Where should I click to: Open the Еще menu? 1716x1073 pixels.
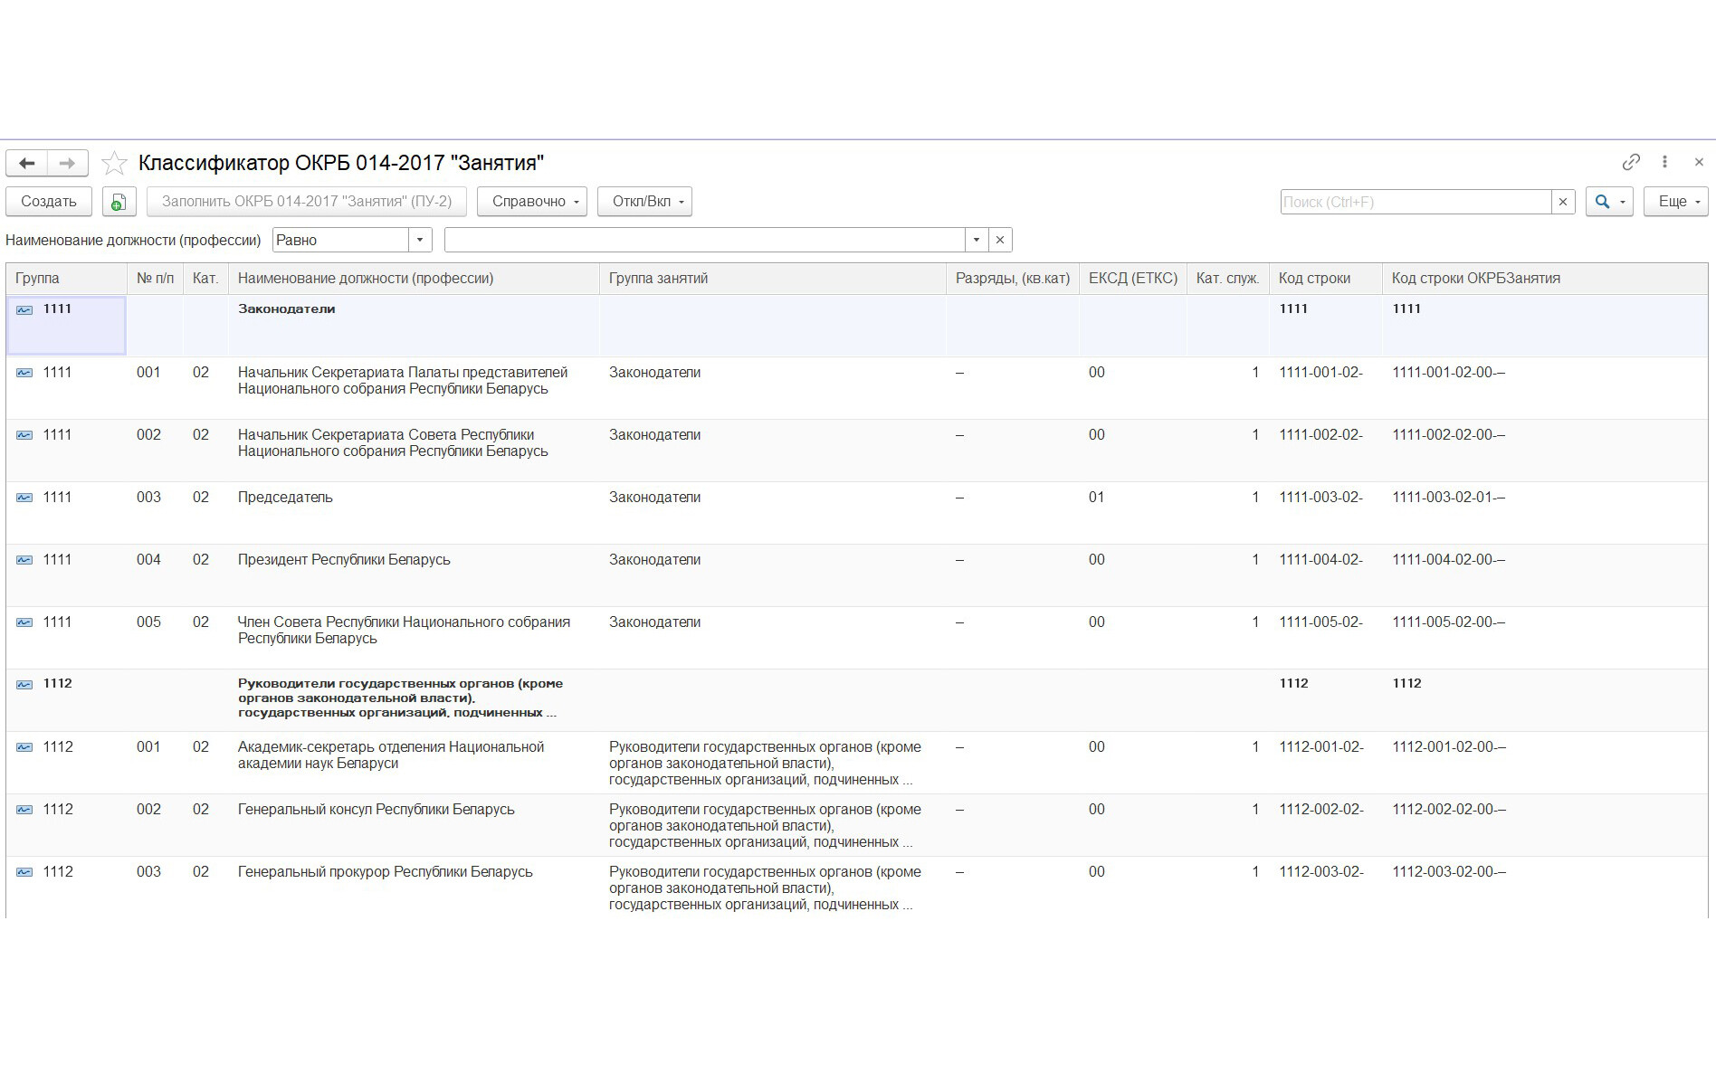pos(1676,202)
